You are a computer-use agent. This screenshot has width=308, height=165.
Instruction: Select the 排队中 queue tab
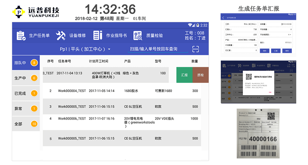pos(26,63)
